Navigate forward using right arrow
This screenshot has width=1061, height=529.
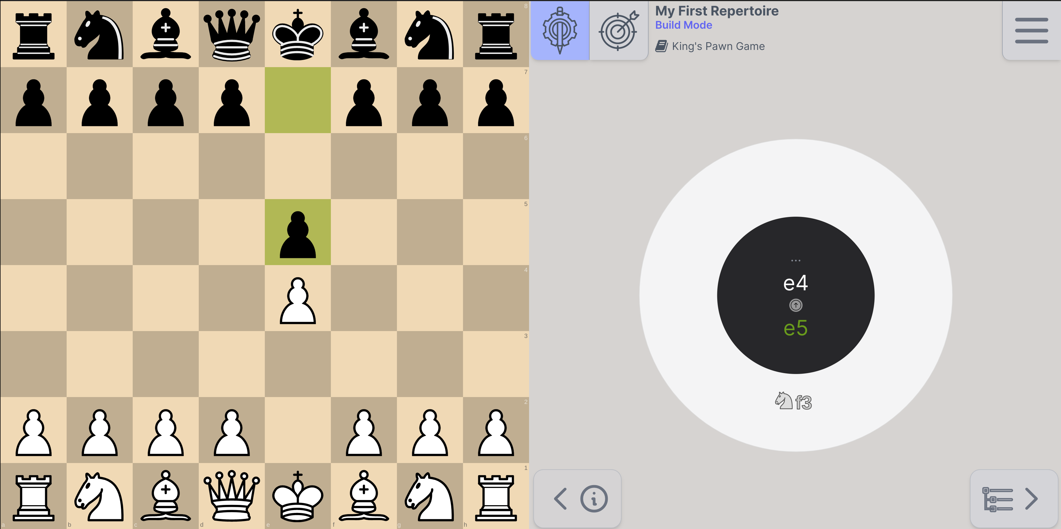[1037, 499]
